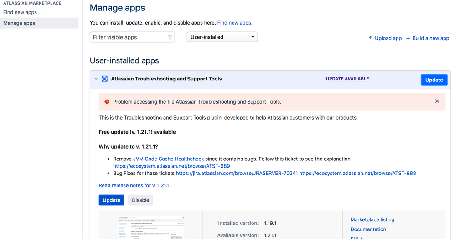Click the Atlassian Troubleshooting and Support Tools title
The height and width of the screenshot is (239, 455).
[166, 79]
